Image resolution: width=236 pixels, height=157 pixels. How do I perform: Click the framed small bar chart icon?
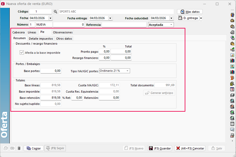click(232, 55)
